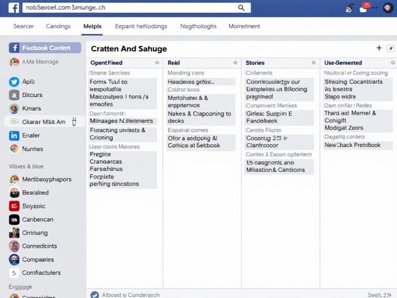Select the Meipls tab
397x298 pixels.
pos(93,26)
